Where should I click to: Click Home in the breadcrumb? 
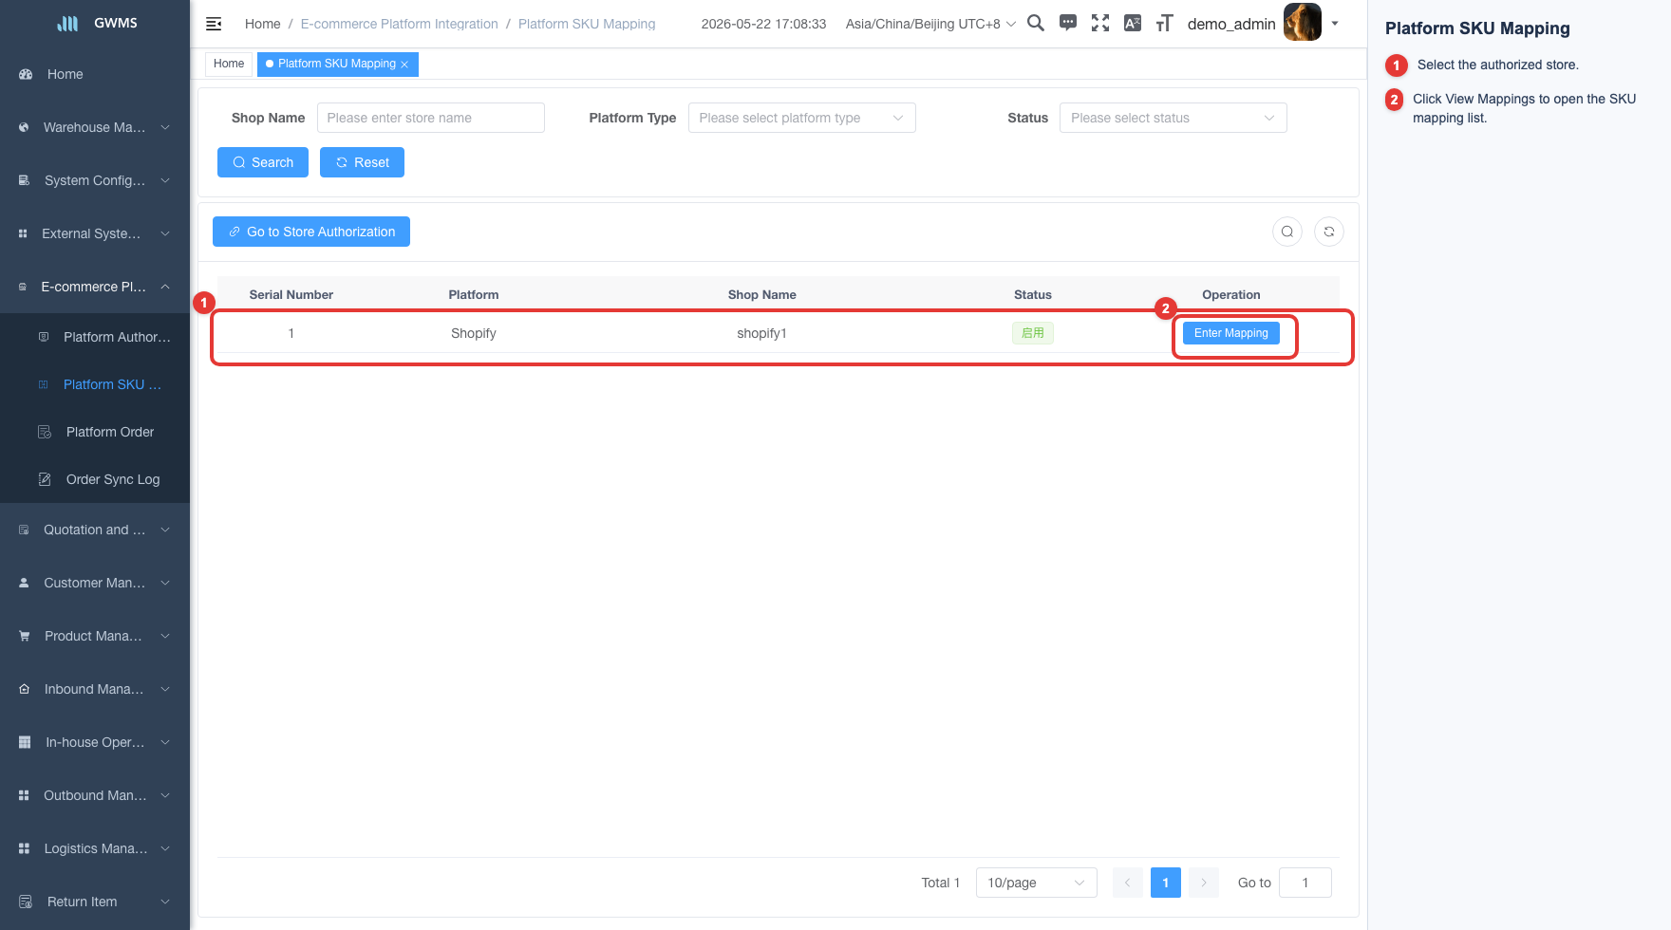pos(262,24)
